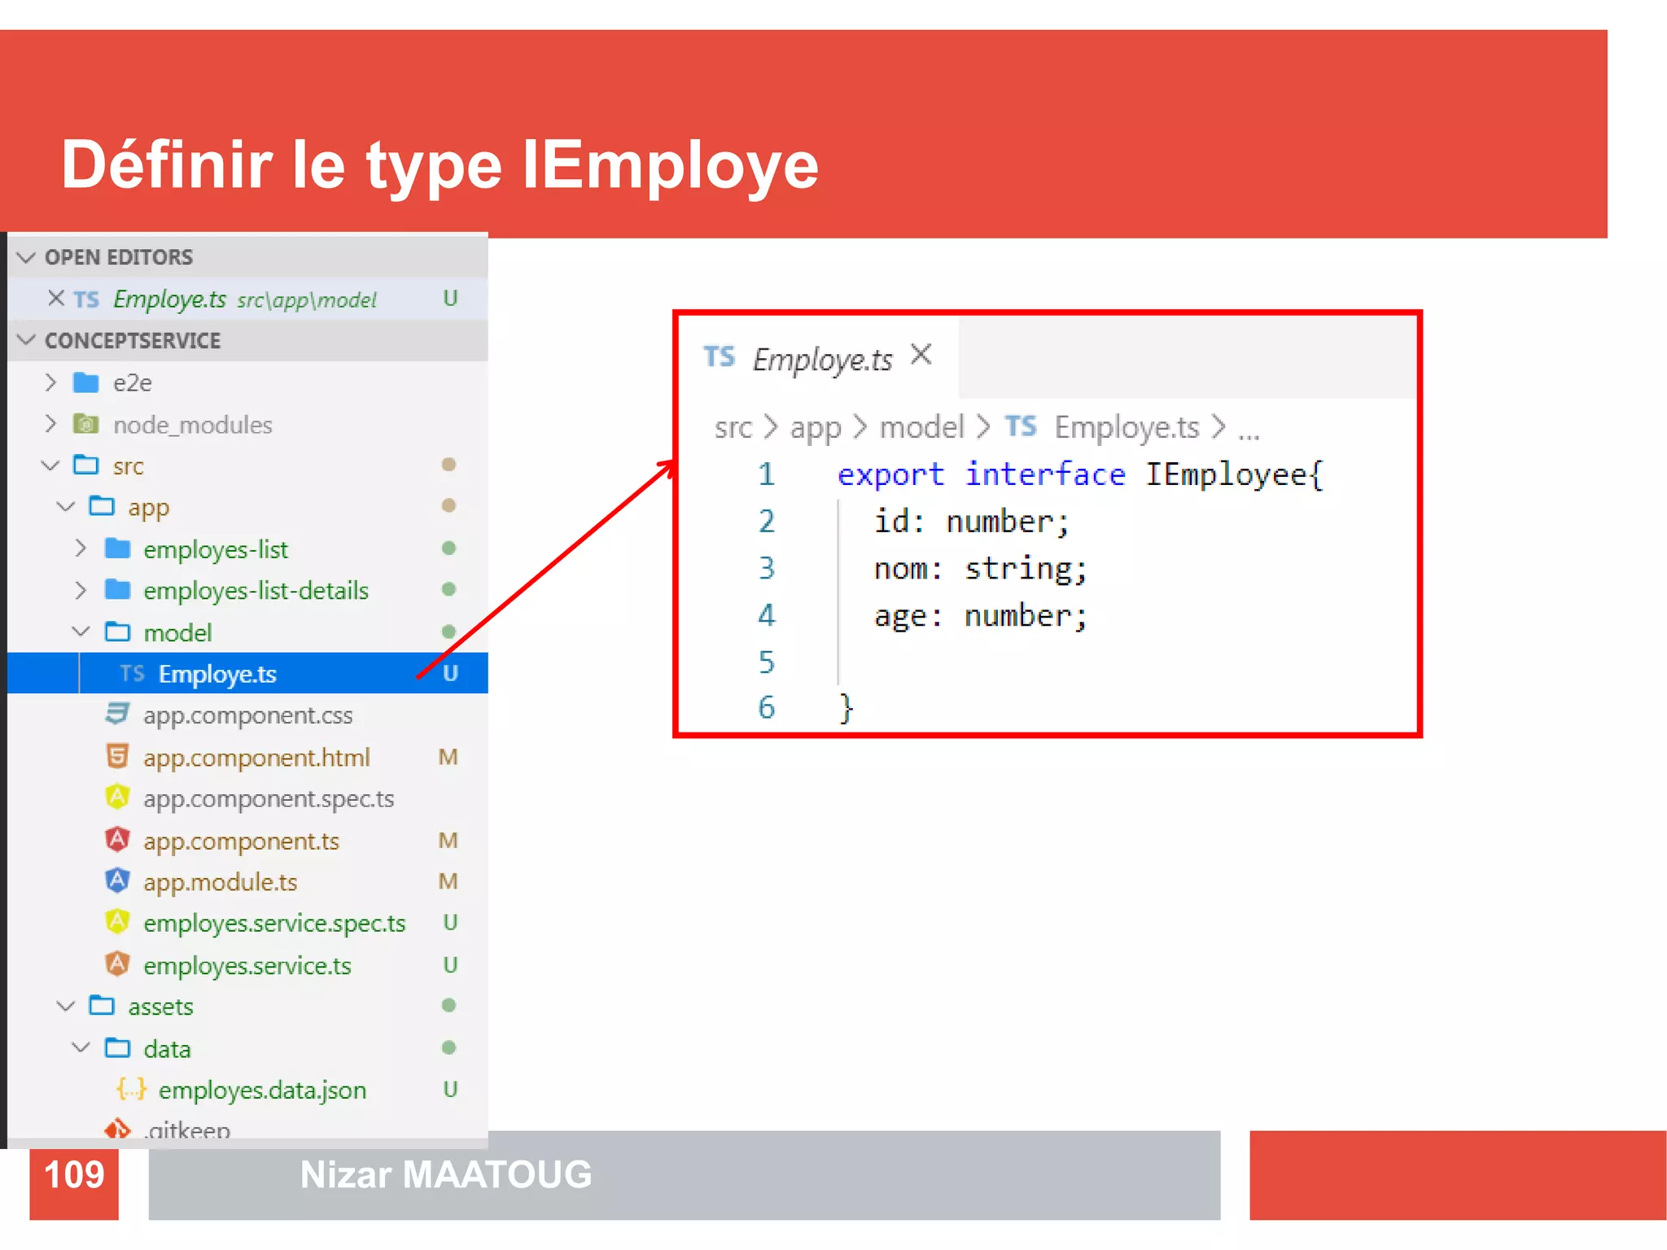Select the employes-list folder name
The height and width of the screenshot is (1250, 1667).
click(x=216, y=549)
